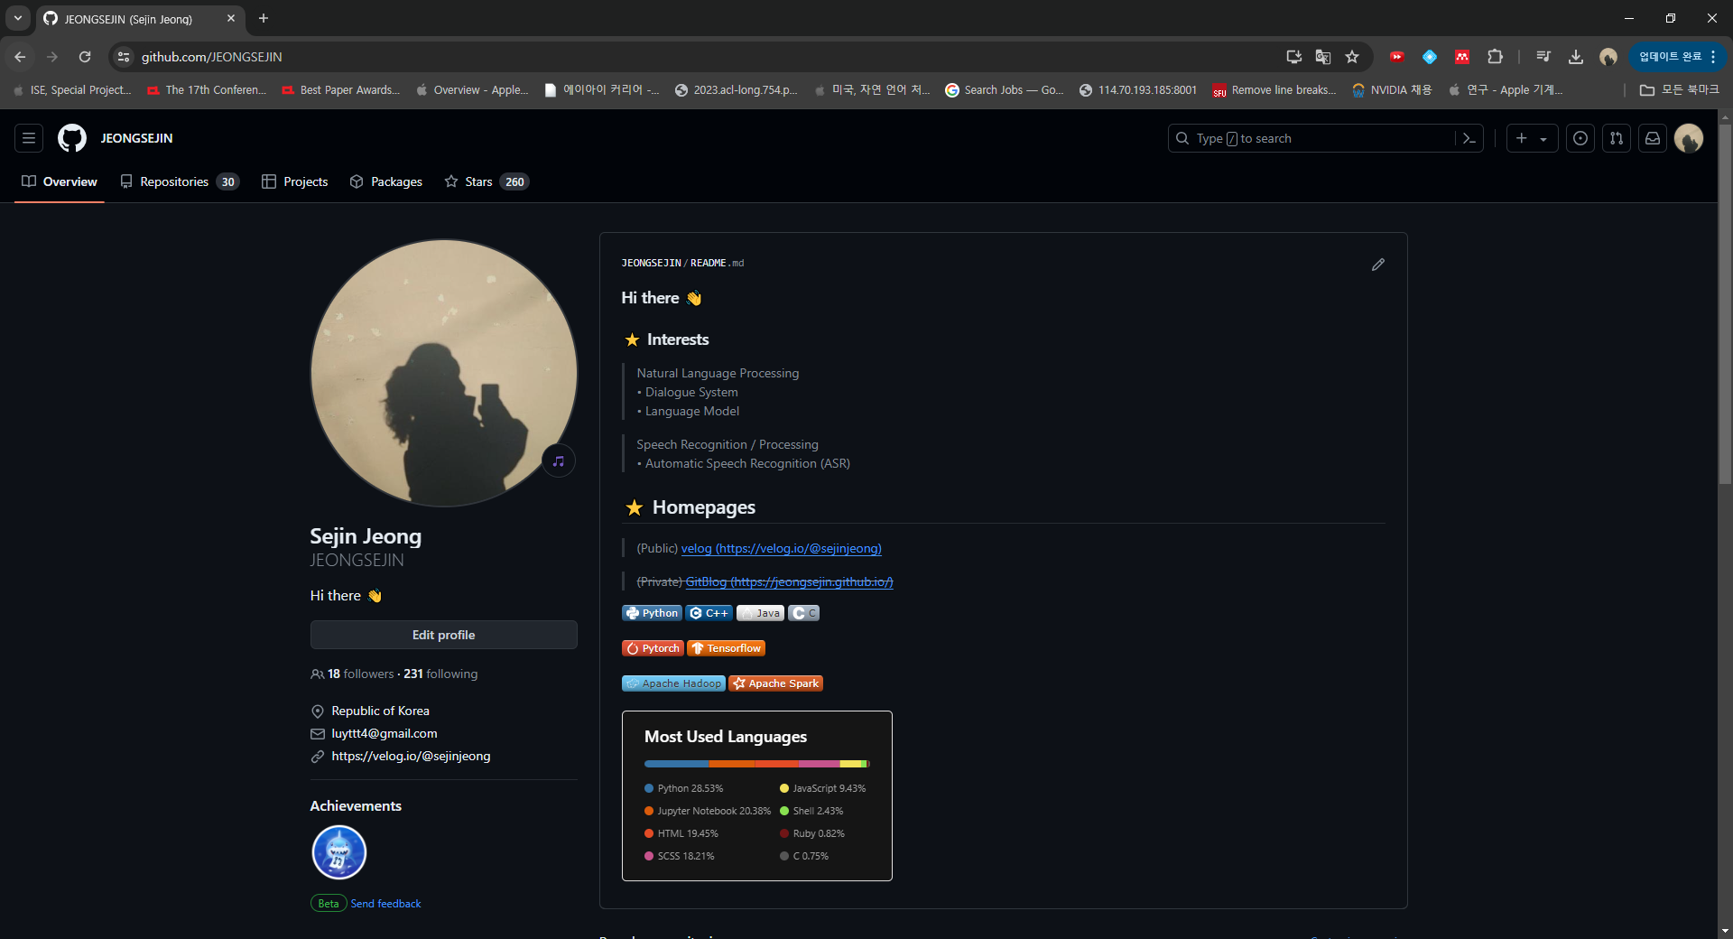Open the Issues circle icon in header
The image size is (1733, 939).
pyautogui.click(x=1580, y=138)
